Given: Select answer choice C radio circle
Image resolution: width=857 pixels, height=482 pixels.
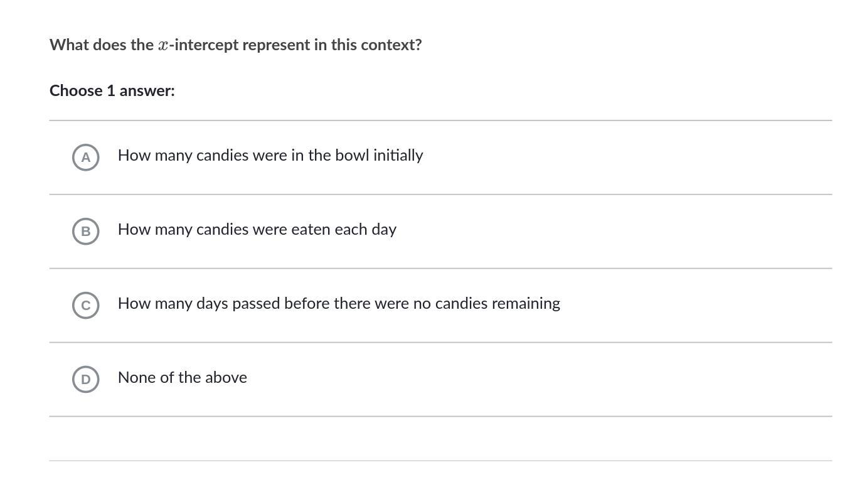Looking at the screenshot, I should (x=86, y=305).
